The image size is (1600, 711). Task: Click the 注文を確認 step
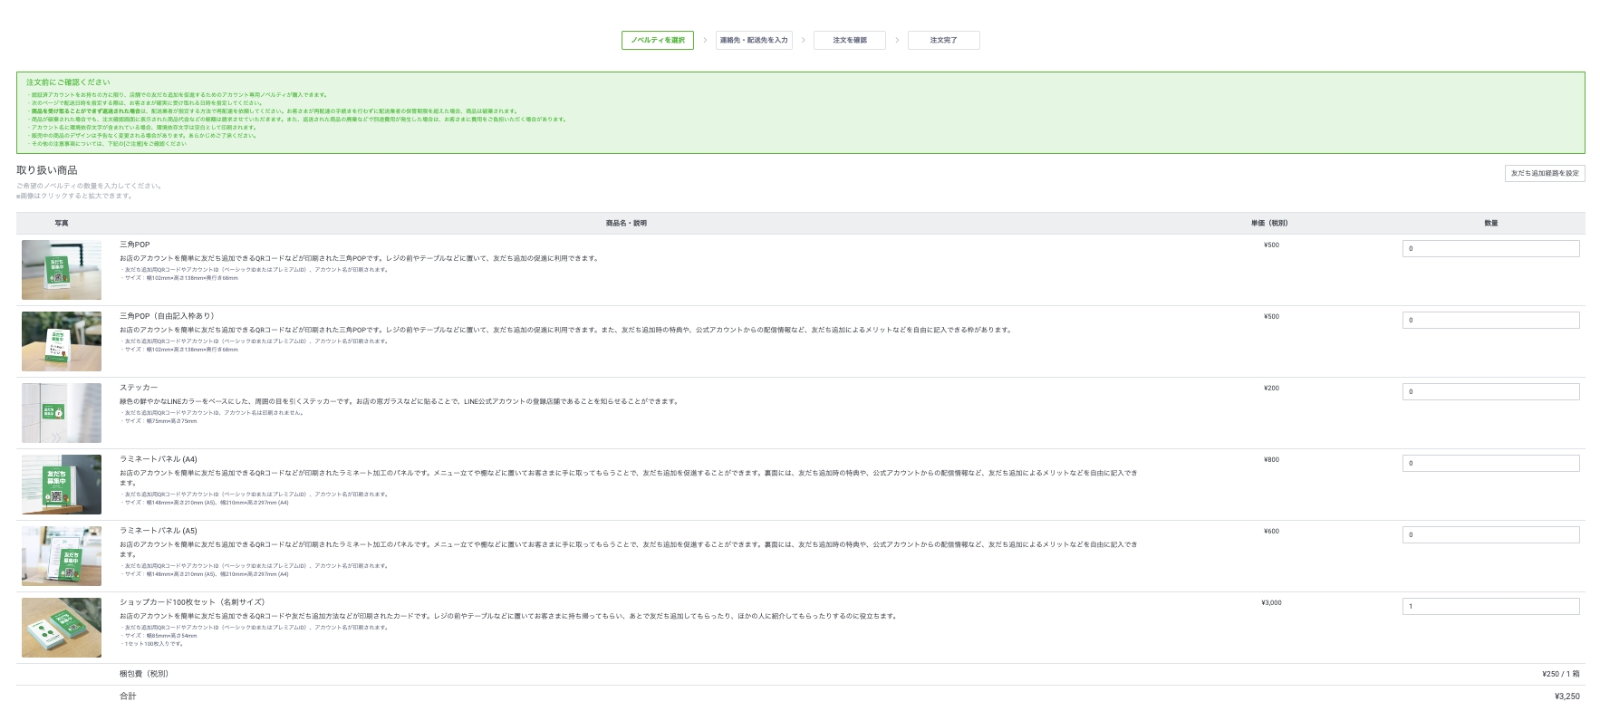coord(849,40)
